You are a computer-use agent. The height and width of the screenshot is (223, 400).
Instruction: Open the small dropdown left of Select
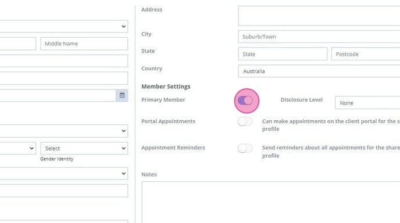point(18,148)
